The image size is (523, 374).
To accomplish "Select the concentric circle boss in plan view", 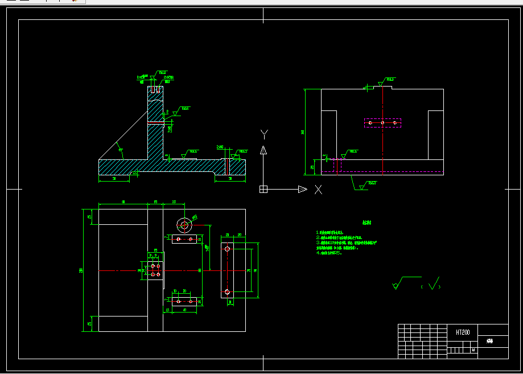I will pyautogui.click(x=184, y=225).
